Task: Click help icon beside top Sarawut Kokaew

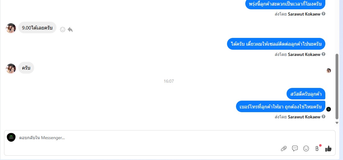Action: pyautogui.click(x=323, y=14)
